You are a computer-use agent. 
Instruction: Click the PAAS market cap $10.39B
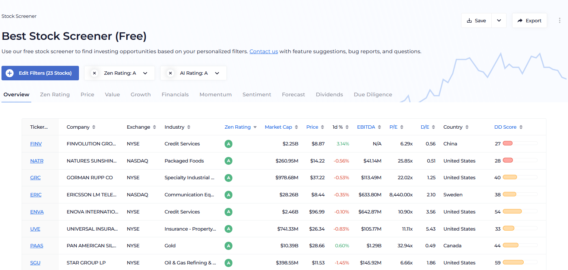click(289, 246)
